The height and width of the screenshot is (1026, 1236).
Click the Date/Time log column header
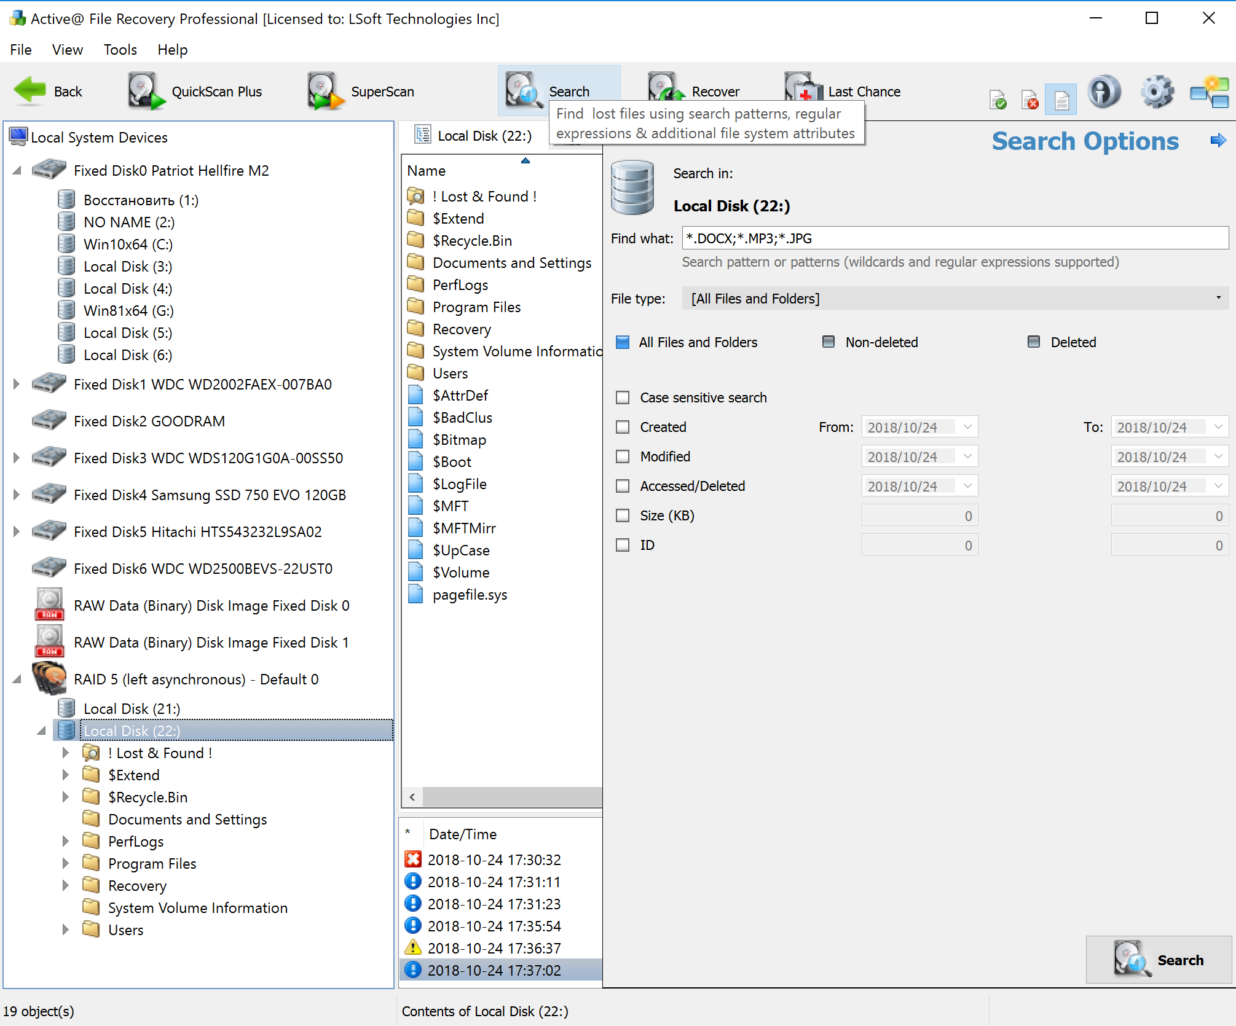[x=463, y=834]
